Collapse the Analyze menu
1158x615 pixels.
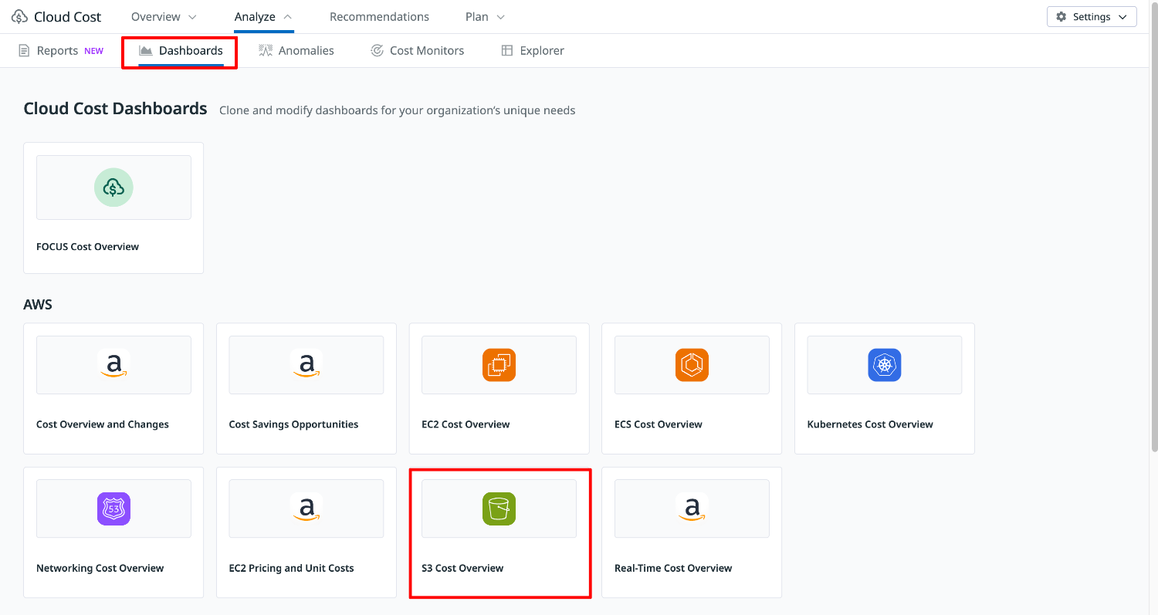point(263,17)
